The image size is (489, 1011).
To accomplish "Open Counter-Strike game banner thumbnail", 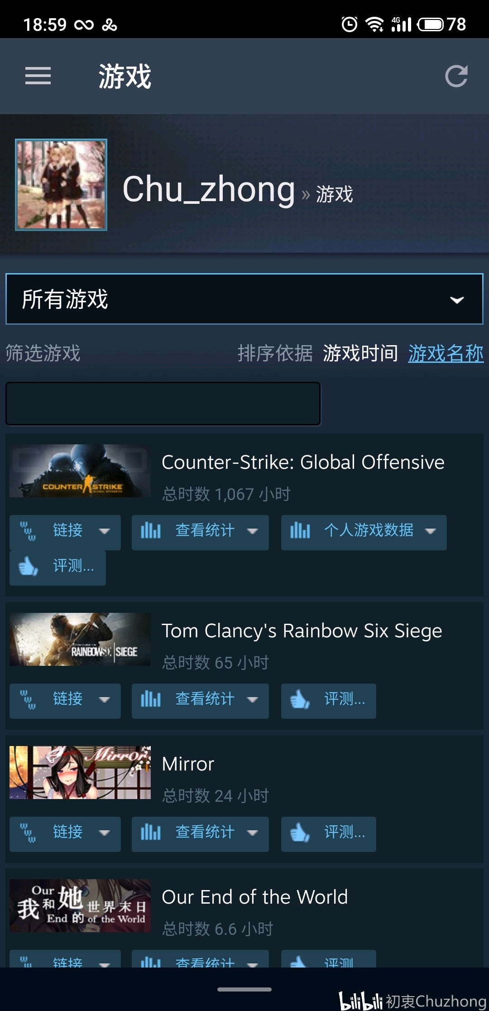I will point(80,471).
